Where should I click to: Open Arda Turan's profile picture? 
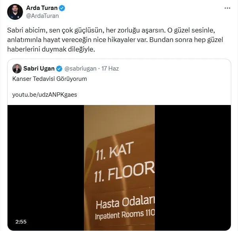pos(15,12)
